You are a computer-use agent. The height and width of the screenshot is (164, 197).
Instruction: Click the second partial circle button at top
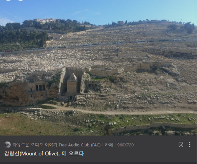tap(21, 0)
